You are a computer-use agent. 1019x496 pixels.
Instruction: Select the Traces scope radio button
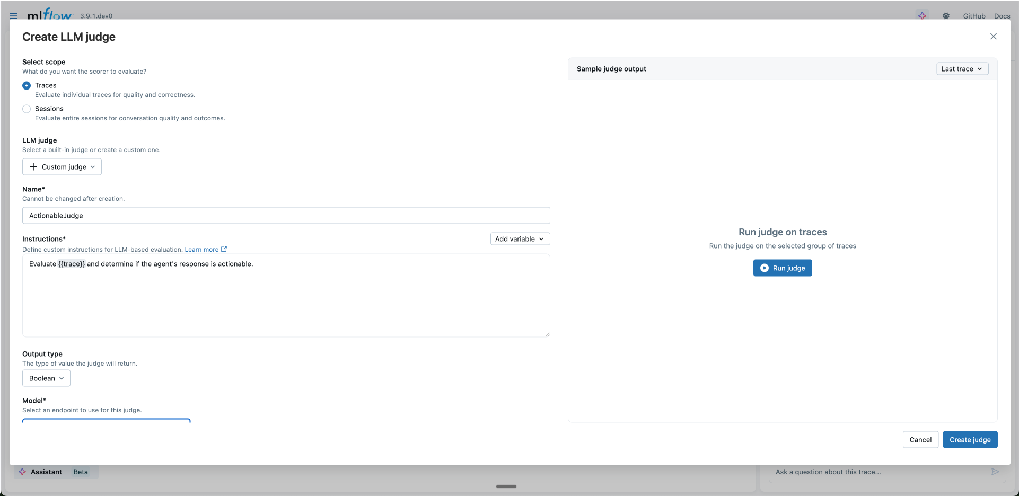coord(27,85)
